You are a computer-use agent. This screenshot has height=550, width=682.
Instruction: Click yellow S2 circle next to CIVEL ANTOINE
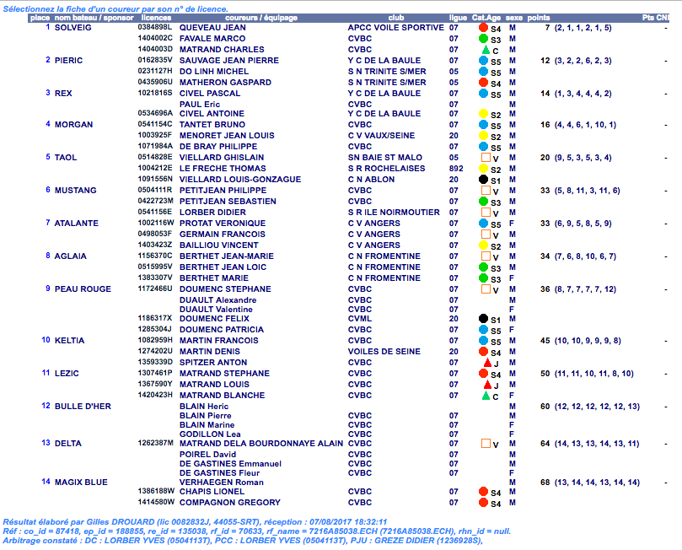pos(484,115)
